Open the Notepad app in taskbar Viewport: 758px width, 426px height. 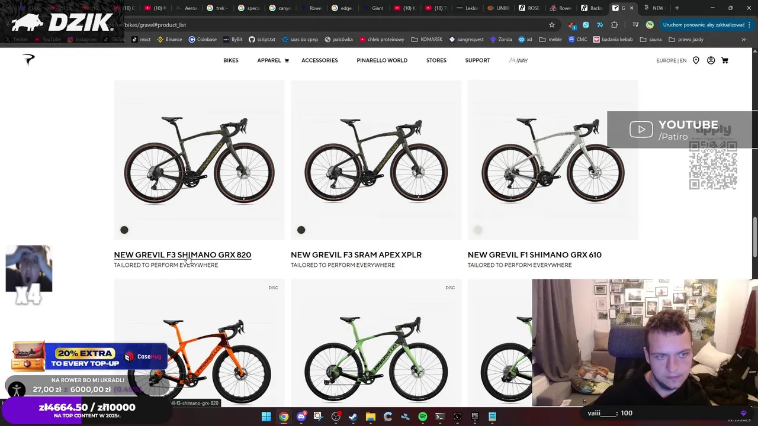coord(492,417)
